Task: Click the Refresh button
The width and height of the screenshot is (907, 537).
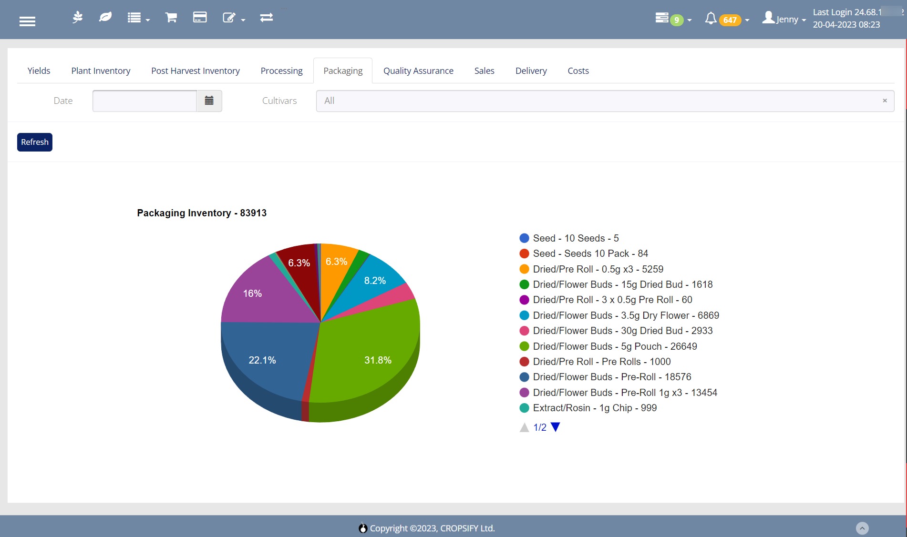Action: point(35,142)
